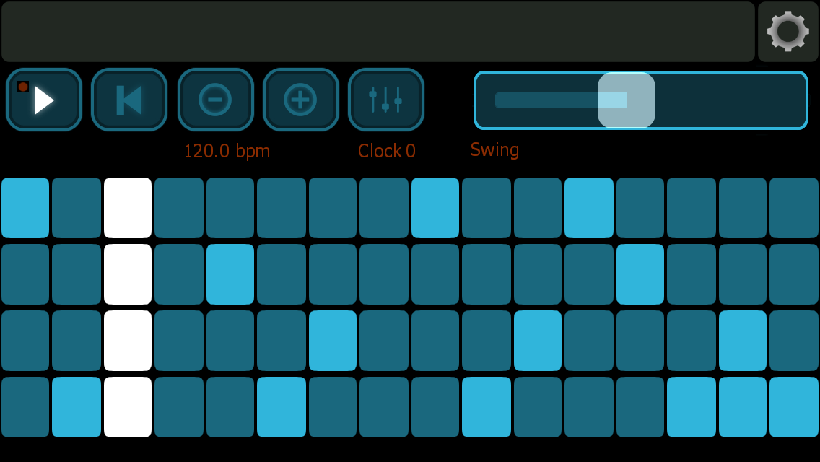820x462 pixels.
Task: Click the 120.0 bpm tempo label
Action: (x=227, y=151)
